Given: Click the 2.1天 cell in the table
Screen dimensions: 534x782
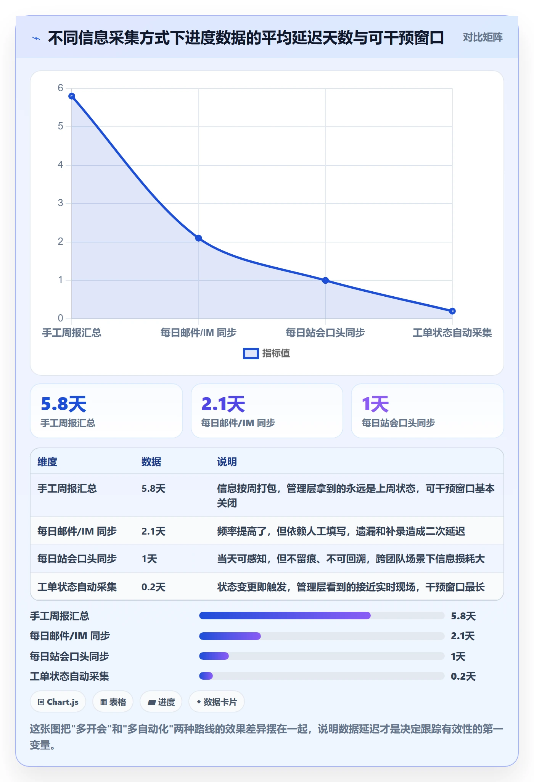Looking at the screenshot, I should (x=153, y=532).
